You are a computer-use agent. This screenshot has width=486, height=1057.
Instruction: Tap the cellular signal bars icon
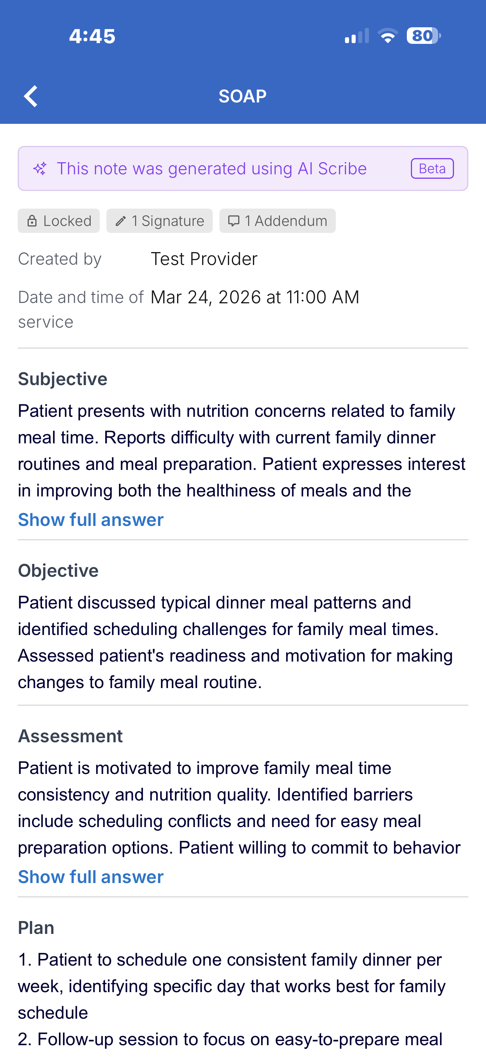tap(357, 36)
